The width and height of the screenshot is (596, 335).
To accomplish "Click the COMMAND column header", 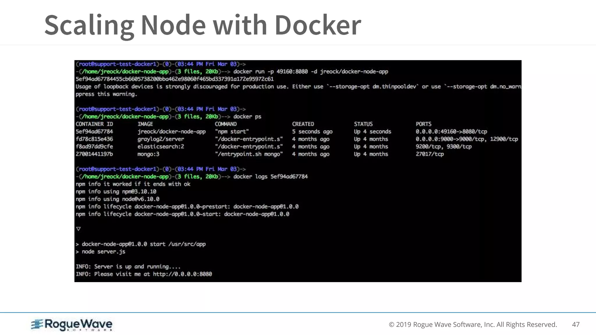I will pyautogui.click(x=226, y=124).
